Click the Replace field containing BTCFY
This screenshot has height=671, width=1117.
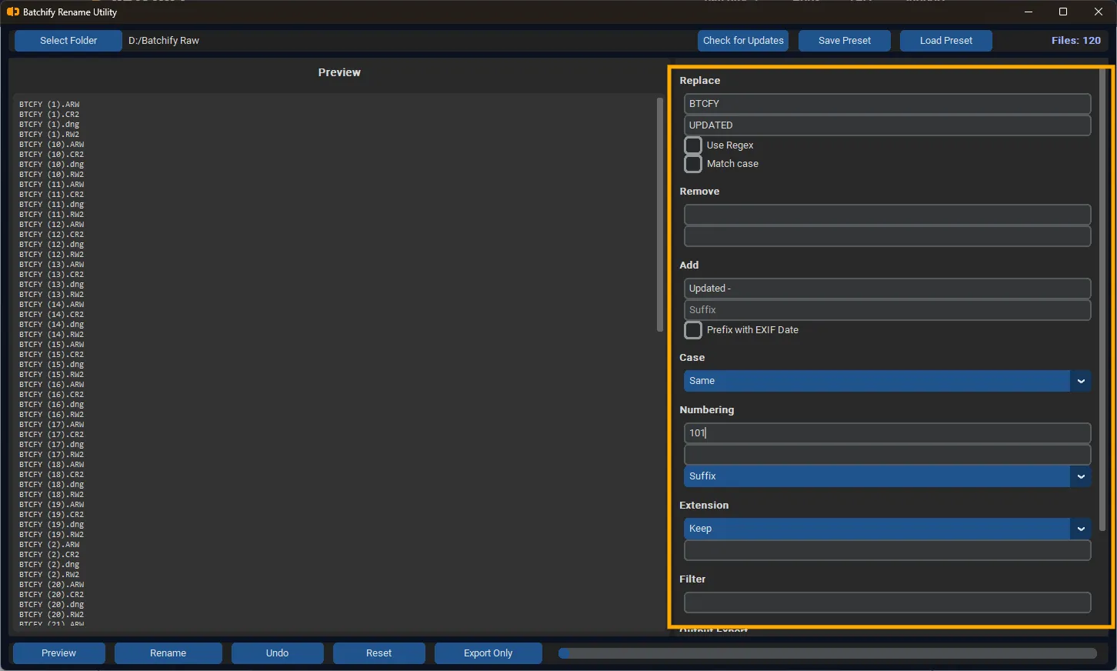[x=886, y=103]
